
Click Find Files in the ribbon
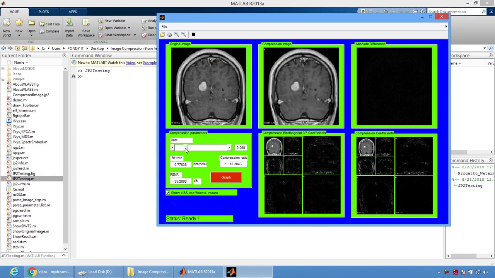click(x=49, y=24)
